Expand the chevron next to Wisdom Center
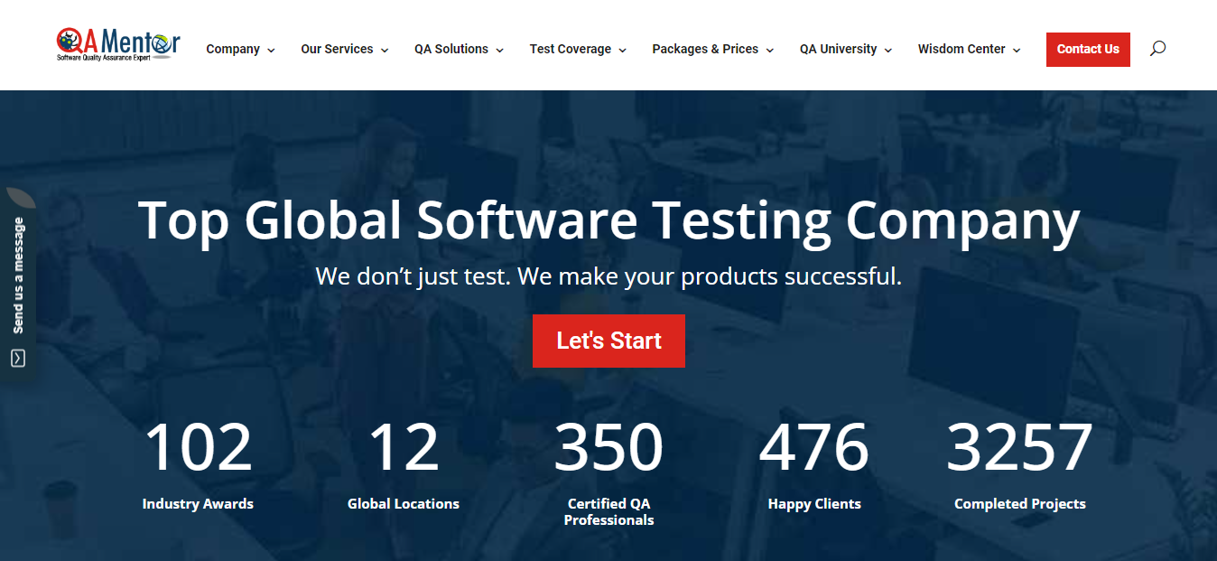 1017,51
